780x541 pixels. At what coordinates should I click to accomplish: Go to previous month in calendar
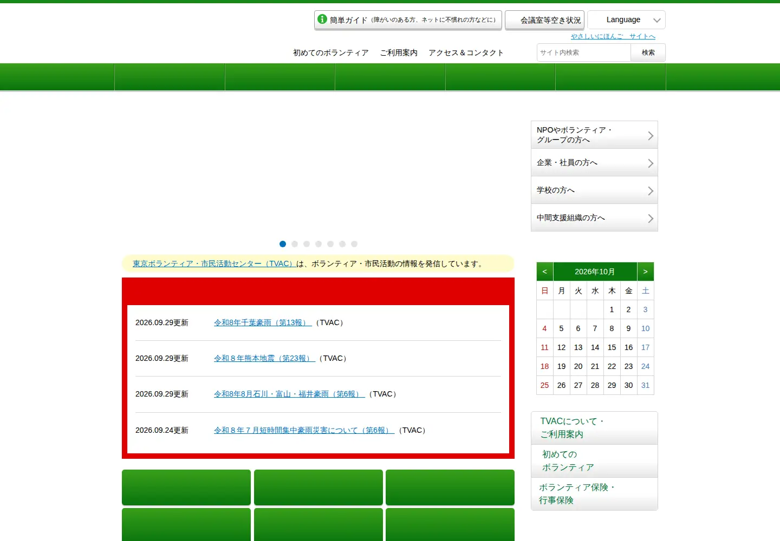(544, 272)
